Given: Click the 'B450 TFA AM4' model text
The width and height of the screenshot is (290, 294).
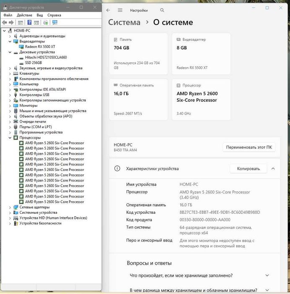Looking at the screenshot, I should click(x=125, y=150).
